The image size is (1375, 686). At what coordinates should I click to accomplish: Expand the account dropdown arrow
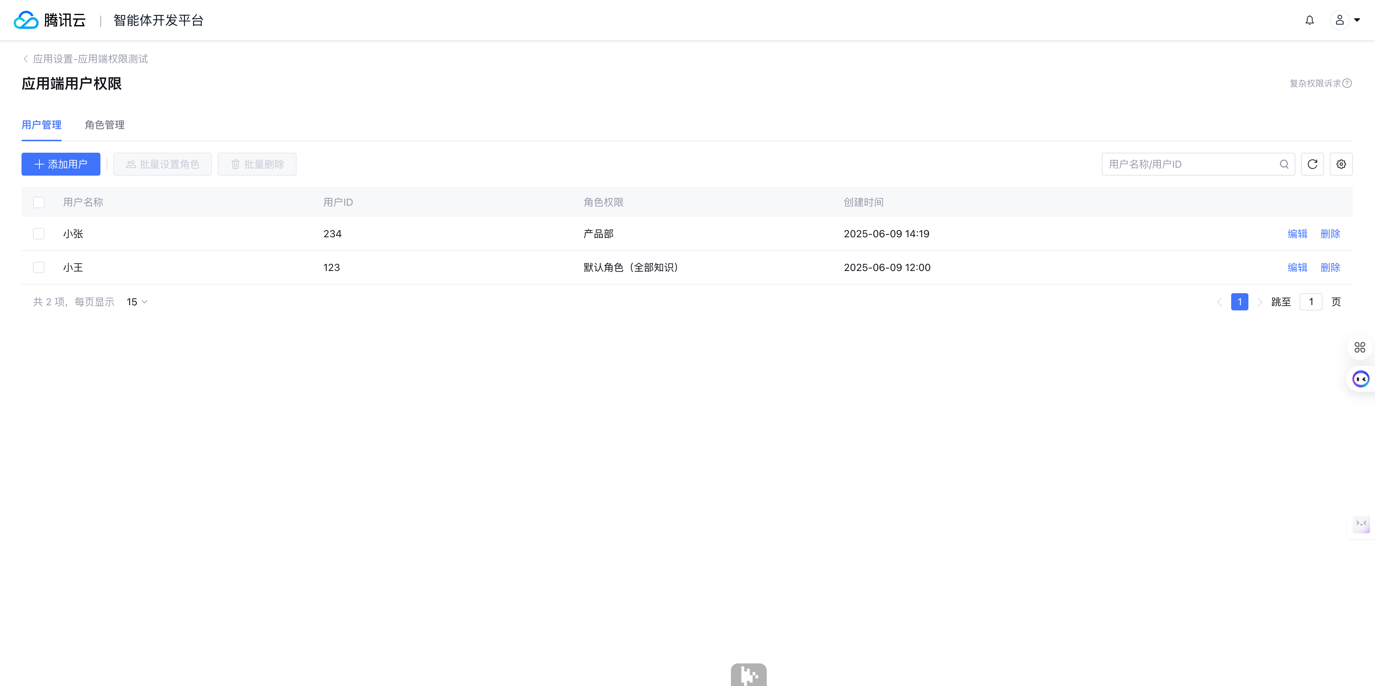point(1357,20)
